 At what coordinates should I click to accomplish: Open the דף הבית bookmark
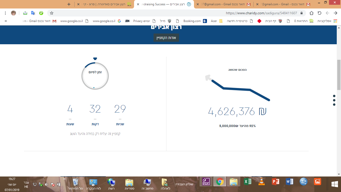point(274,21)
